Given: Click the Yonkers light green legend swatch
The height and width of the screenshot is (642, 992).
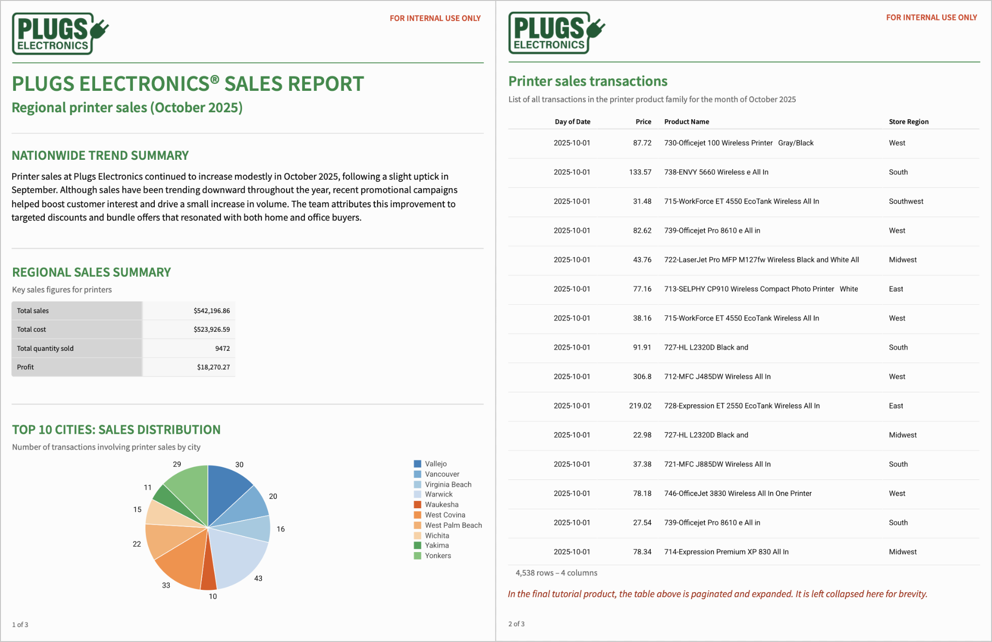Looking at the screenshot, I should pos(417,555).
